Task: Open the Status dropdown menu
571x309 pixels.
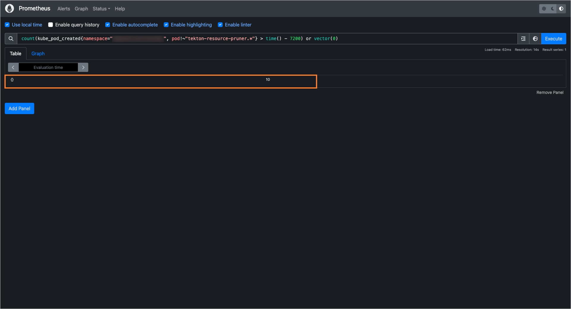Action: [101, 9]
